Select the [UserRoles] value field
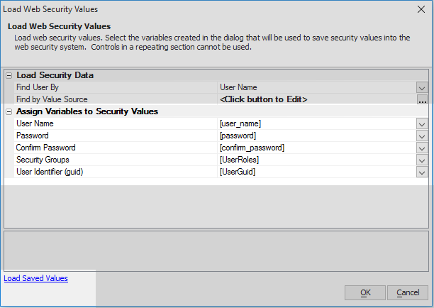 click(x=317, y=160)
